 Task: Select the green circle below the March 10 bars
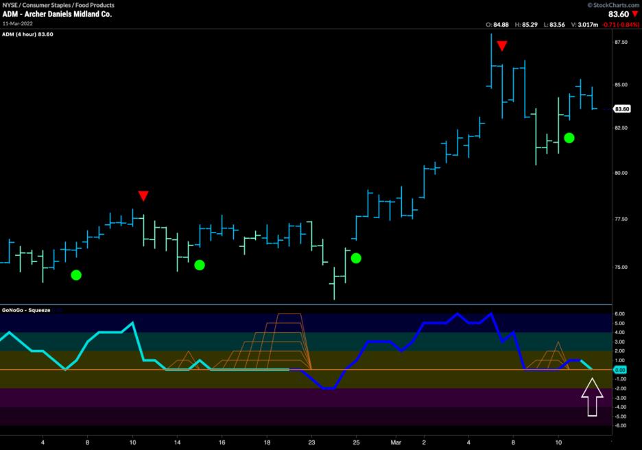569,138
